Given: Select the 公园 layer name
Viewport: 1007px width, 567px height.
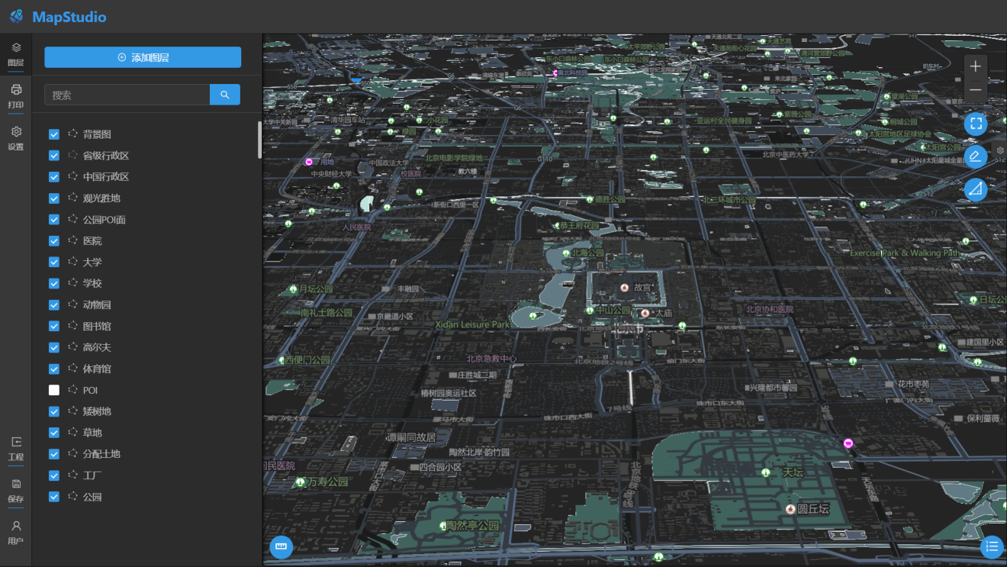Looking at the screenshot, I should pos(92,497).
